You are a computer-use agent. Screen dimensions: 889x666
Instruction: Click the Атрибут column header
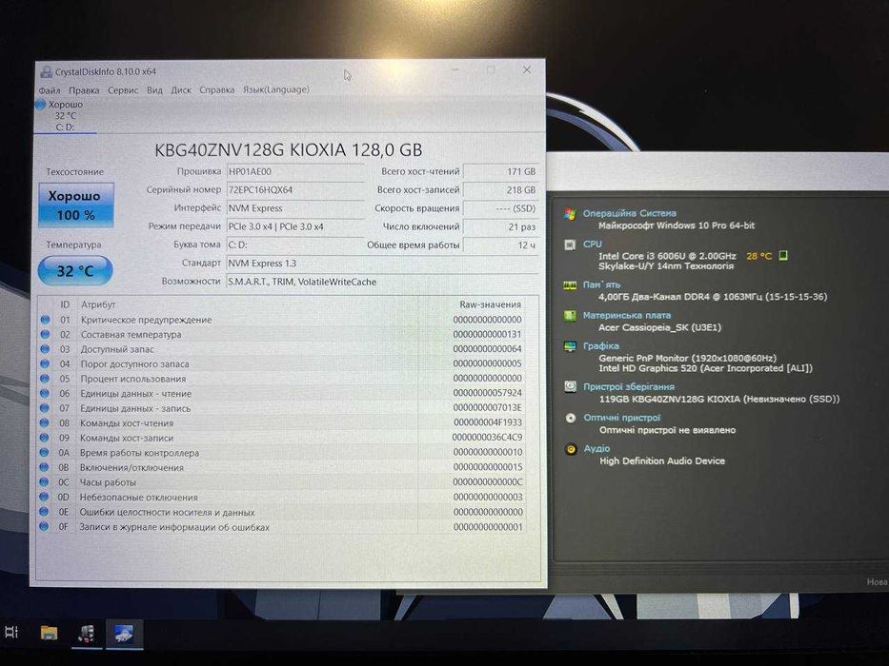click(x=98, y=304)
